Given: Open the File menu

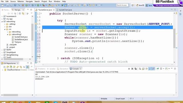Looking at the screenshot, I should click(x=2, y=1).
